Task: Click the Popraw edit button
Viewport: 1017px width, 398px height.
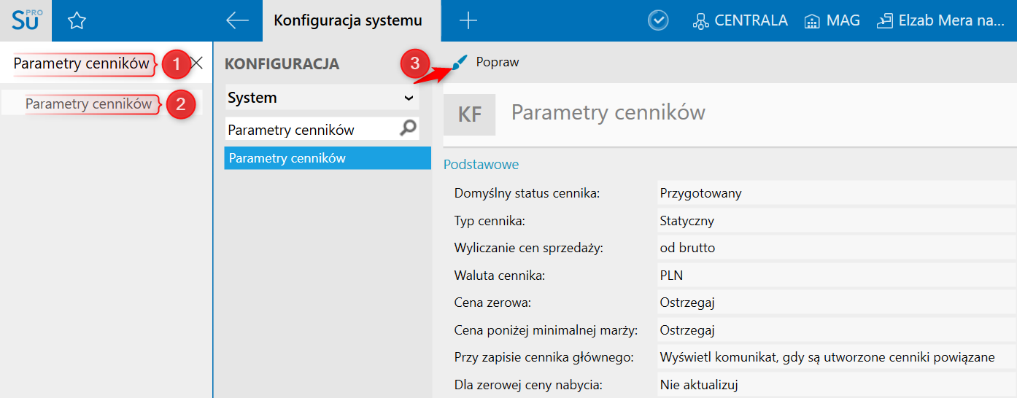Action: pos(497,63)
